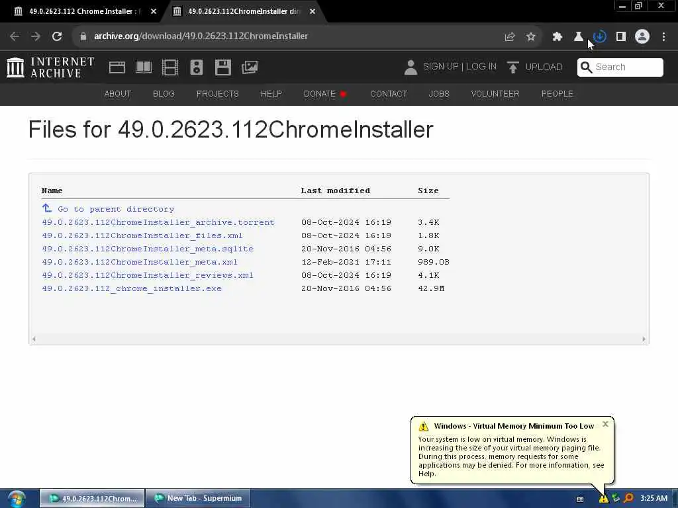The height and width of the screenshot is (508, 678).
Task: Open the Images icon
Action: click(x=250, y=67)
